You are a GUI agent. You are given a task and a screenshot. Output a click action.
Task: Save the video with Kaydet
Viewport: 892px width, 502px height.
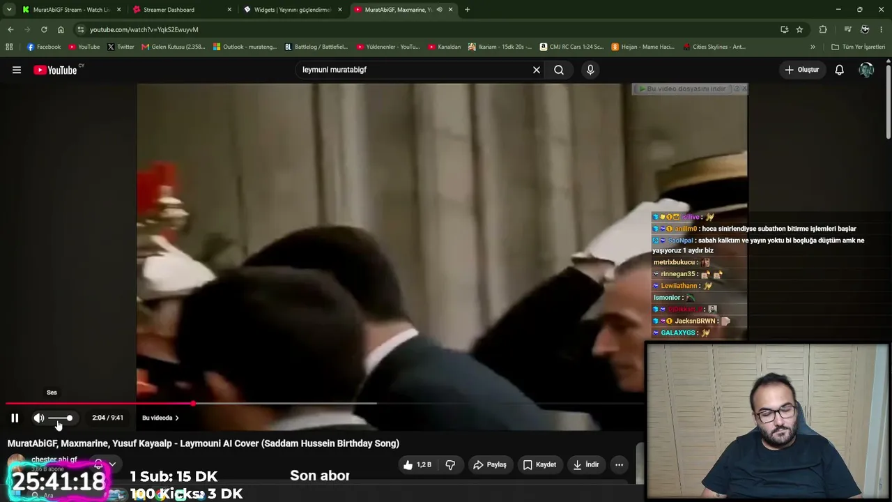539,464
